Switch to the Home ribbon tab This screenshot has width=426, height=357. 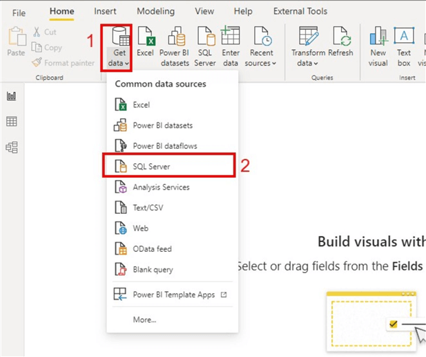61,12
